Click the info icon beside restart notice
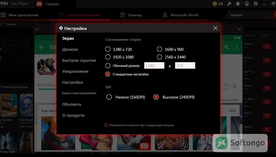 (x=106, y=125)
